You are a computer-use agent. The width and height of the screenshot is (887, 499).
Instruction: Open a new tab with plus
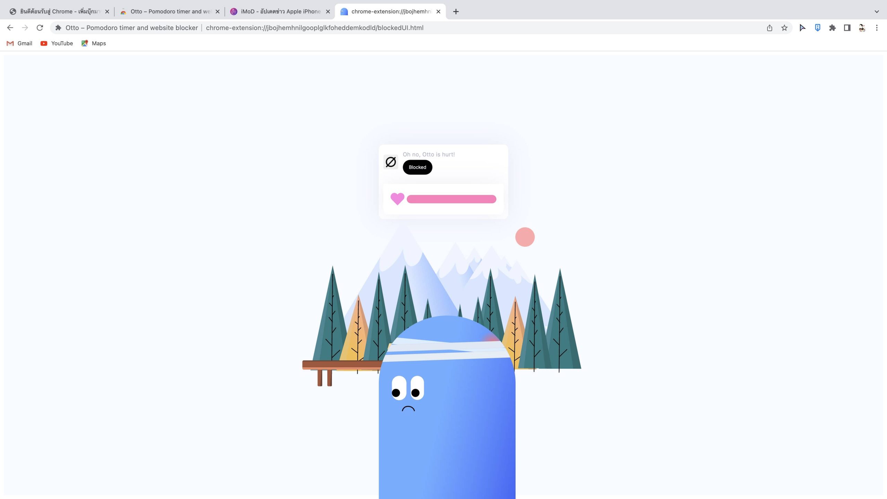456,11
